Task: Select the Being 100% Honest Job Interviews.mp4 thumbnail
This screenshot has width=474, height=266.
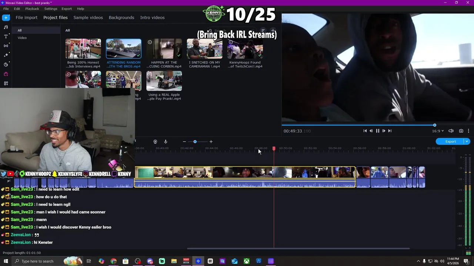Action: point(83,49)
